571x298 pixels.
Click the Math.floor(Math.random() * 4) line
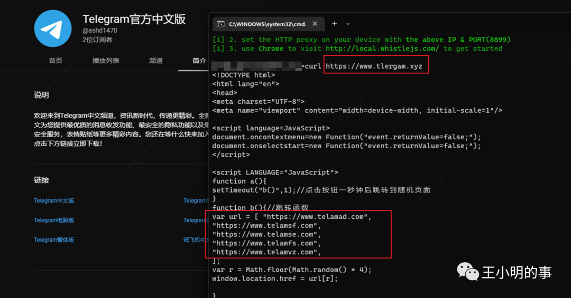tap(292, 270)
